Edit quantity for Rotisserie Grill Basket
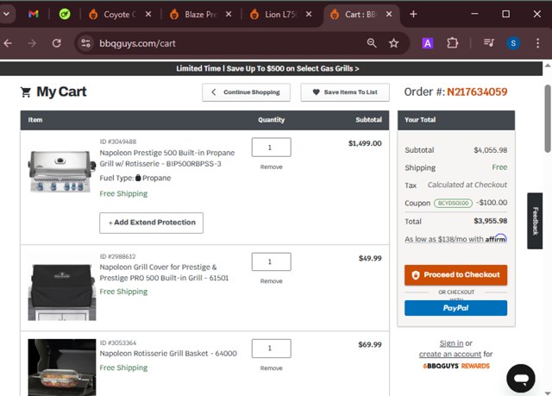 point(271,349)
